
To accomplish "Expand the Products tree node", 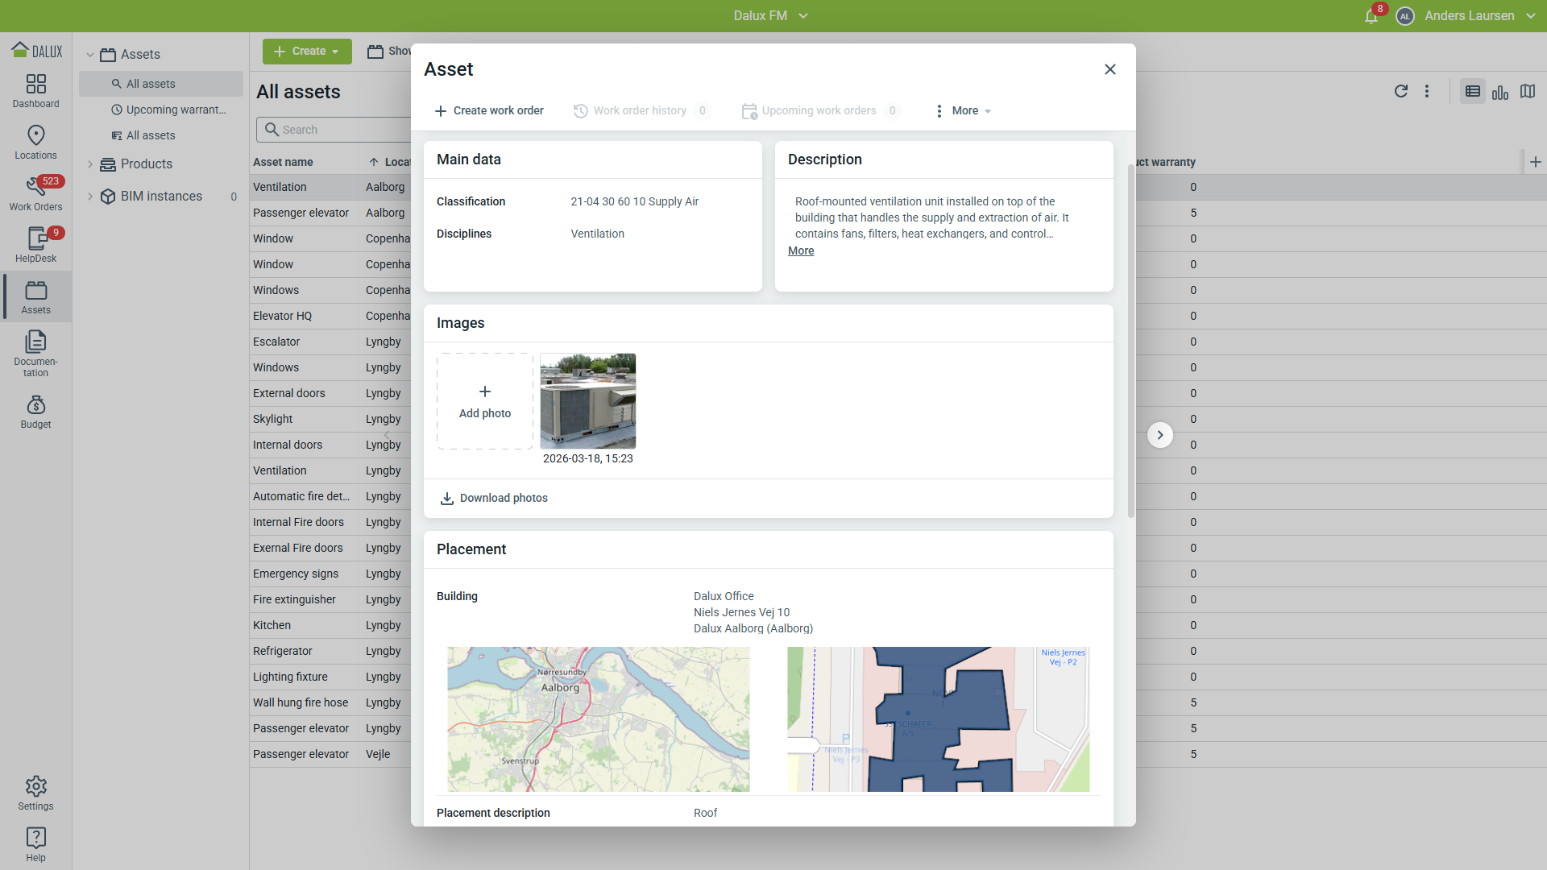I will (x=90, y=164).
